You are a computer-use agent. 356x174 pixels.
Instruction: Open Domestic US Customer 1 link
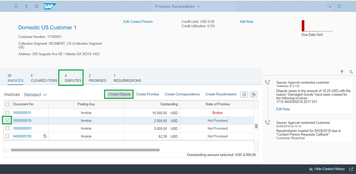(x=47, y=28)
